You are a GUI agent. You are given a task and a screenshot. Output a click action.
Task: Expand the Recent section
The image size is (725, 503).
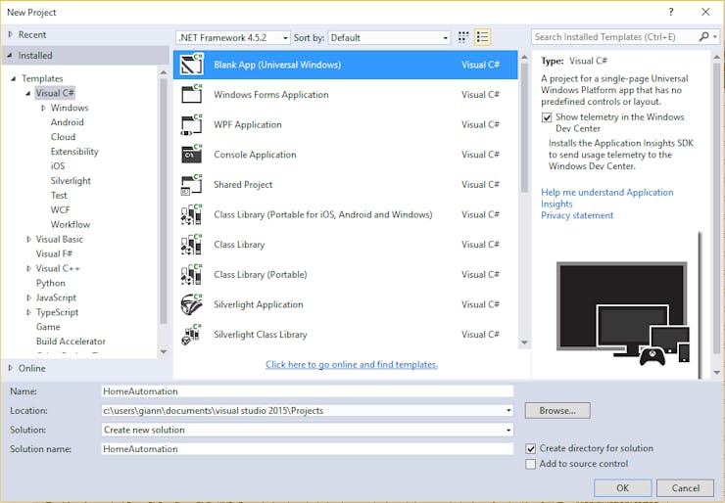[x=11, y=34]
